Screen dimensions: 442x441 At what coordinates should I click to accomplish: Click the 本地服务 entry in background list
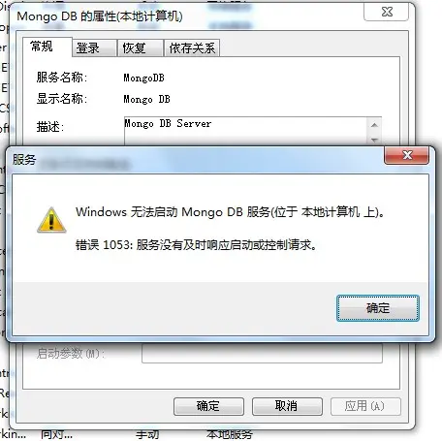pos(230,435)
